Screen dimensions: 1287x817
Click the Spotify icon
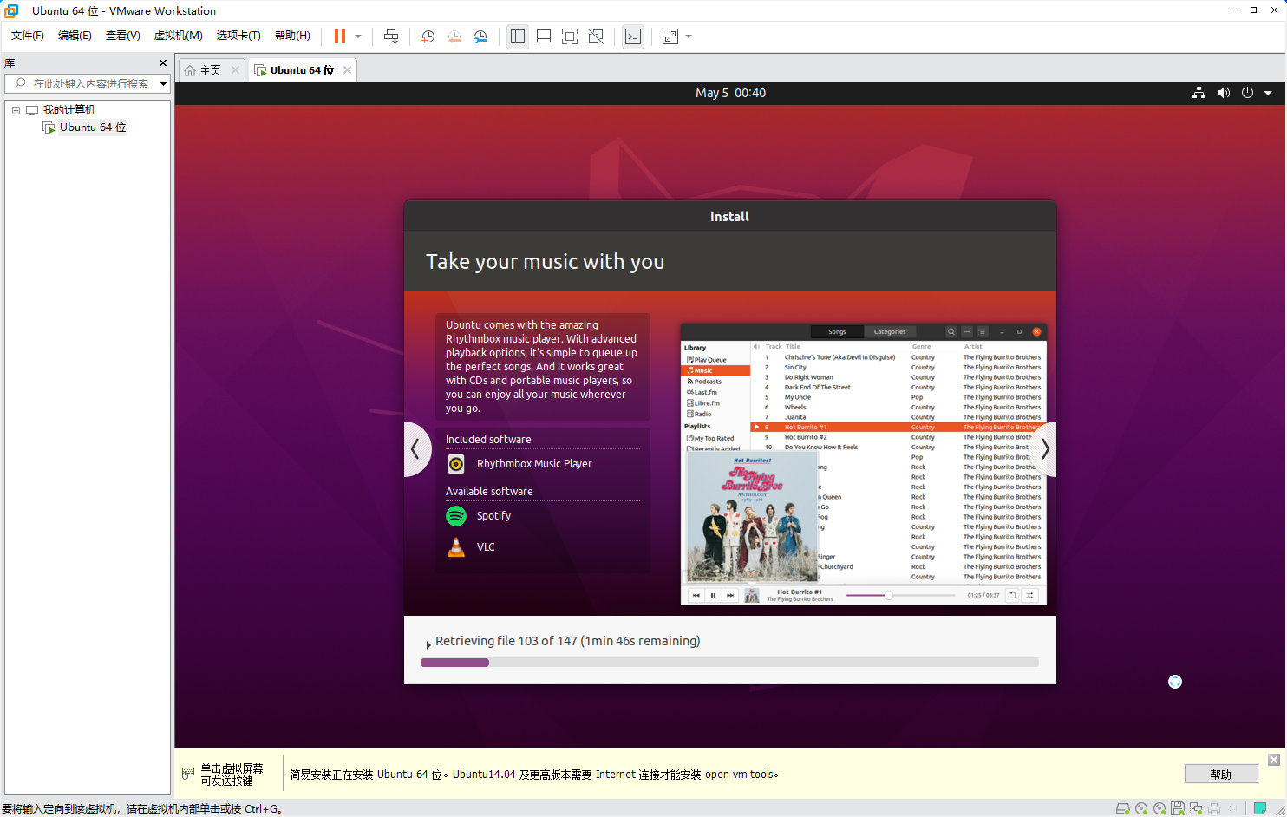[x=456, y=516]
